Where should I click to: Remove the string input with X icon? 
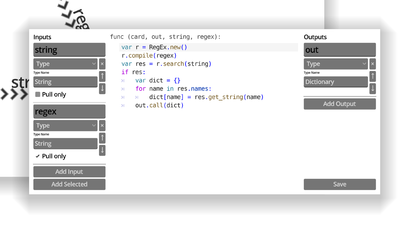point(102,64)
